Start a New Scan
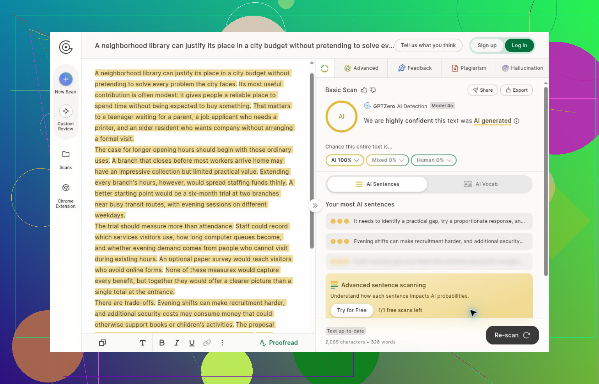599x384 pixels. click(x=66, y=83)
